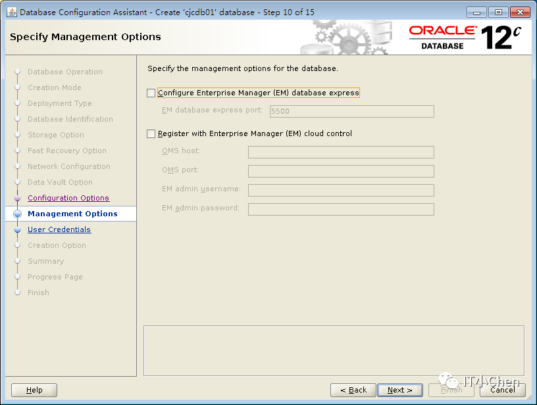
Task: Click the OMS host input field
Action: (x=341, y=153)
